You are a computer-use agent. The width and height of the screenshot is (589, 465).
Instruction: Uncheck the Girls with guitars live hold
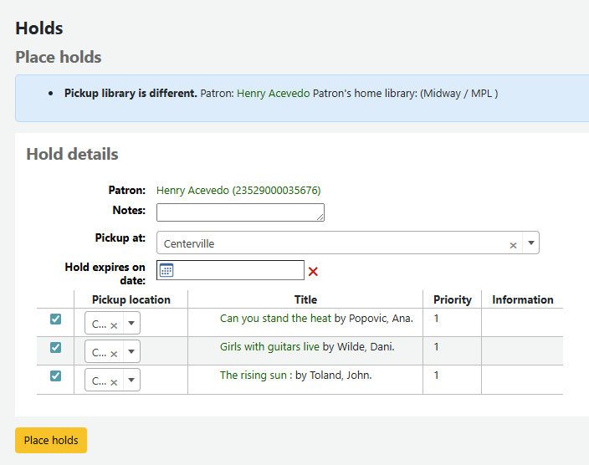coord(55,347)
